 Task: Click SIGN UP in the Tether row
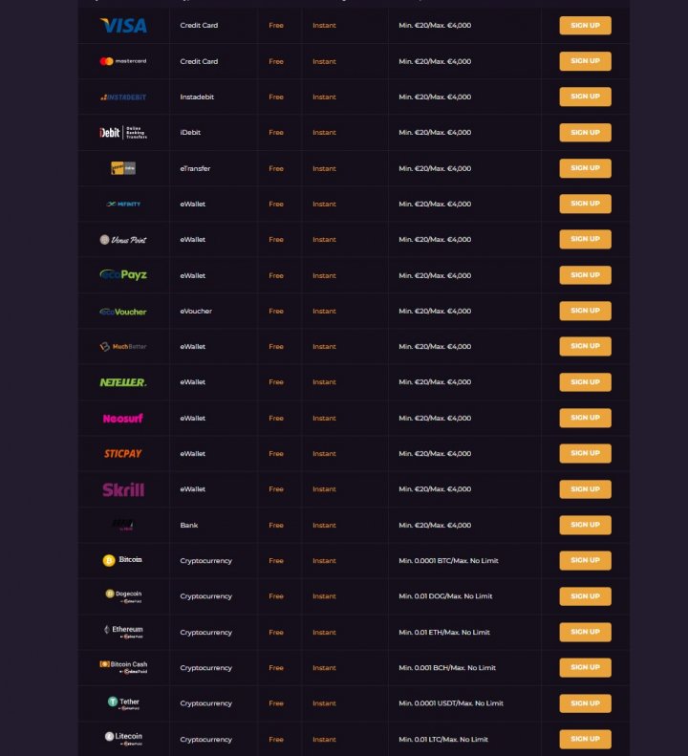point(585,703)
